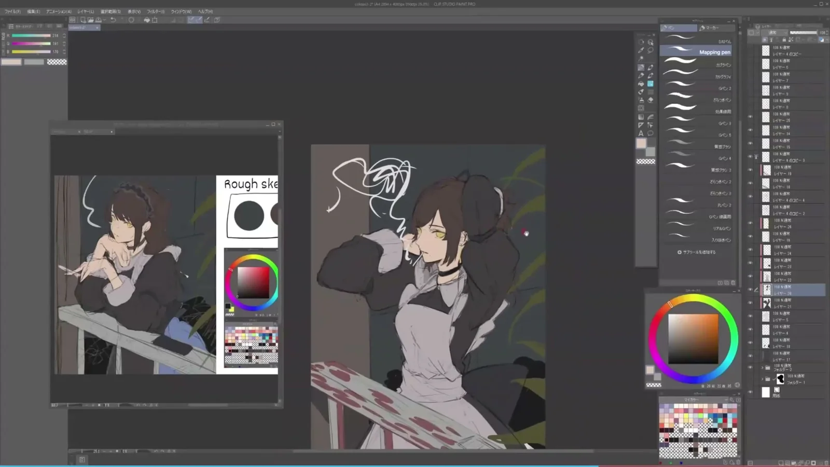Image resolution: width=830 pixels, height=467 pixels.
Task: Click the trash icon under the sub tool list
Action: coord(733,283)
